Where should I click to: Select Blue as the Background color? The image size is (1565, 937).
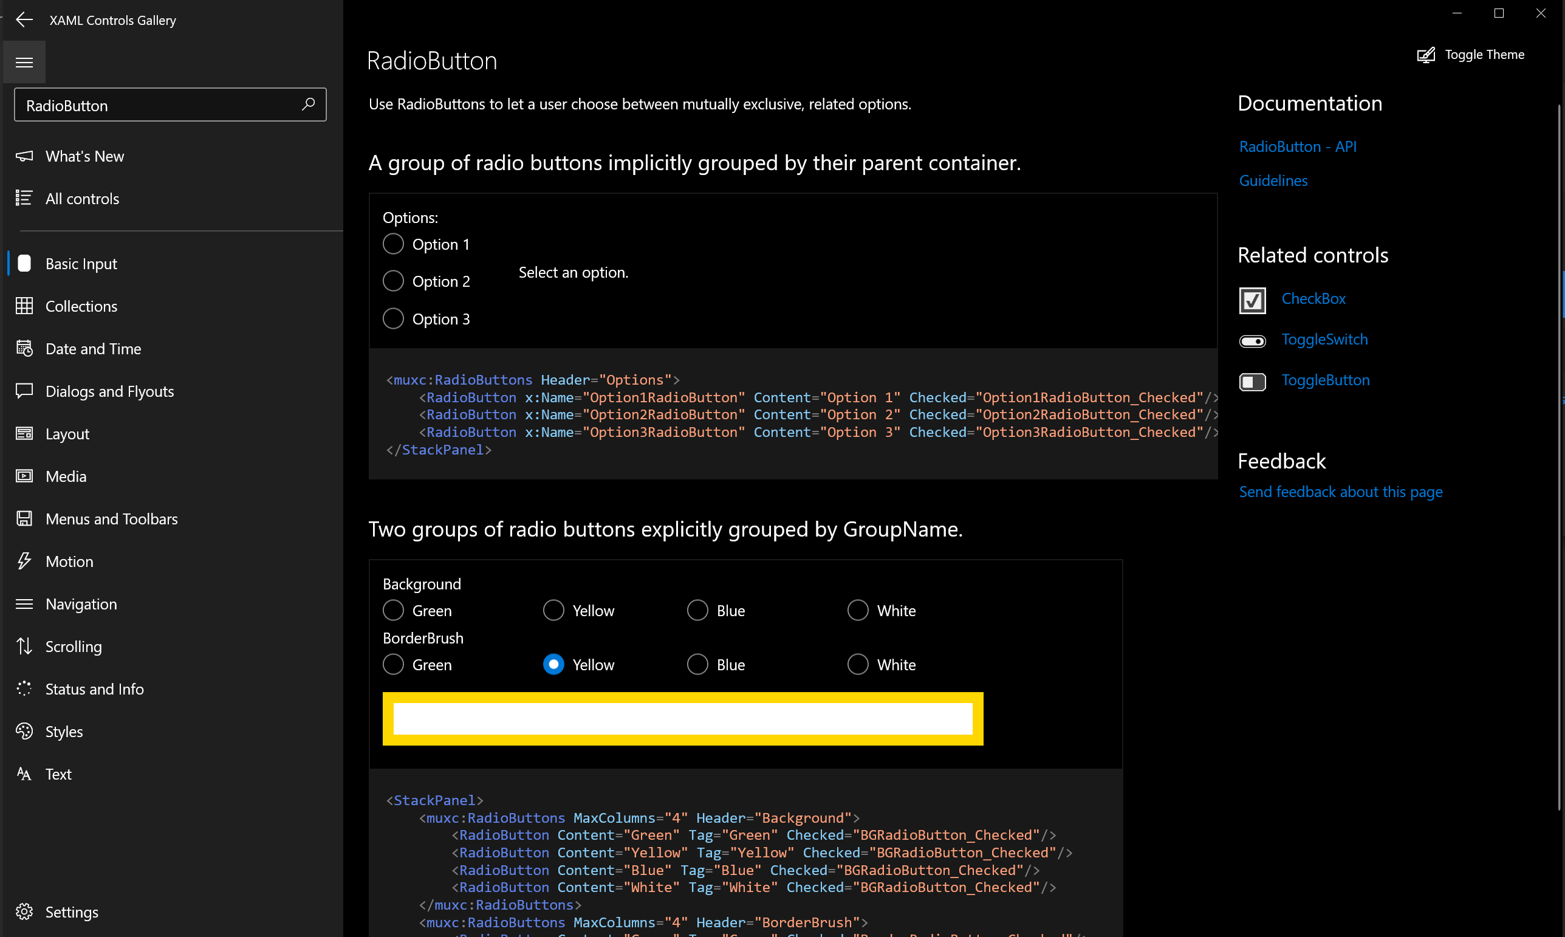tap(697, 609)
